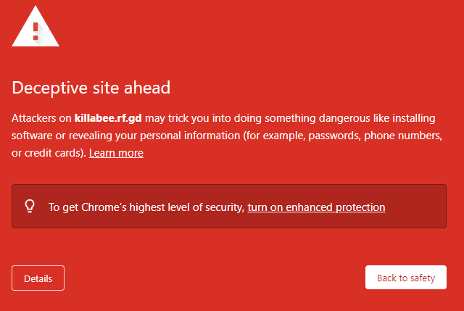Viewport: 464px width, 311px height.
Task: Click the phrase personal information
Action: 190,136
